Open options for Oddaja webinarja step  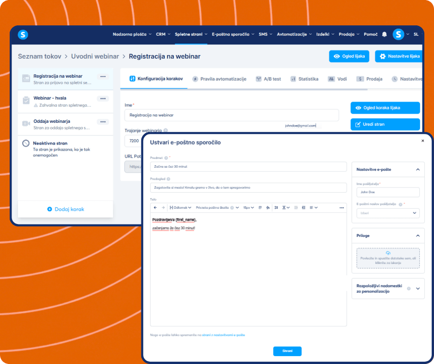[x=103, y=122]
